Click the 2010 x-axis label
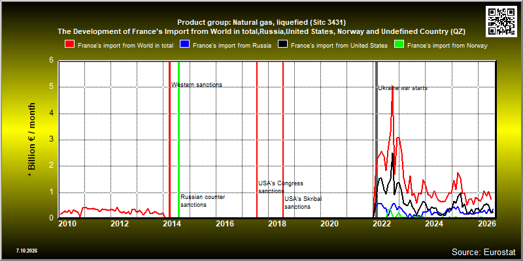Viewport: 523px width, 261px height. tap(67, 223)
